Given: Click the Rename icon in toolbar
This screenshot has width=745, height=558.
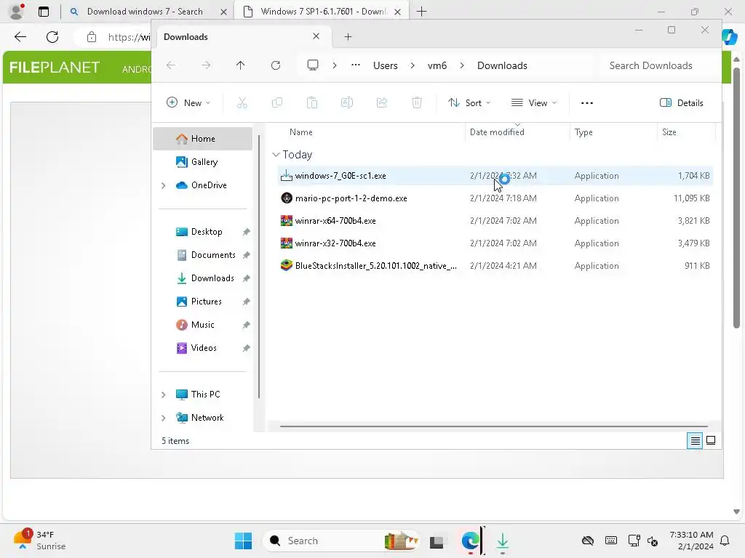Looking at the screenshot, I should (347, 102).
